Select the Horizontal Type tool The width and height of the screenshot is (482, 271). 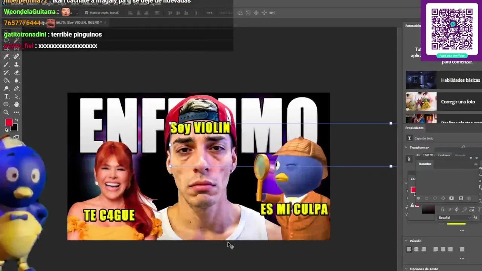6,97
